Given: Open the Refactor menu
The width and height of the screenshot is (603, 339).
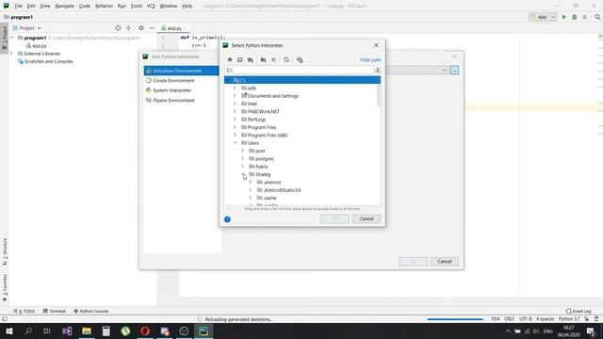Looking at the screenshot, I should pyautogui.click(x=105, y=7).
